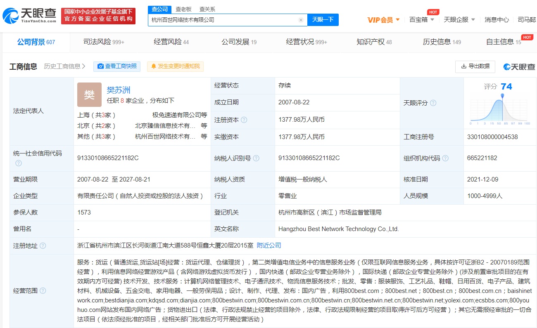537x328 pixels.
Task: Expand 等 next to 杭州百世网络技术
Action: [x=204, y=137]
